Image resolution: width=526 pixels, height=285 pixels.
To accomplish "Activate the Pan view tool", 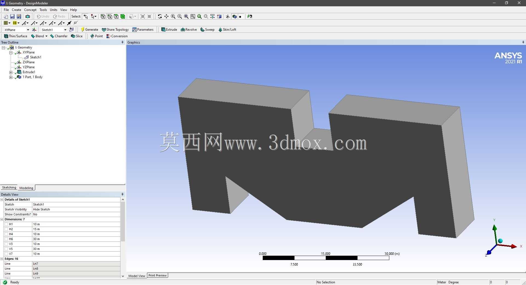I will pyautogui.click(x=166, y=16).
